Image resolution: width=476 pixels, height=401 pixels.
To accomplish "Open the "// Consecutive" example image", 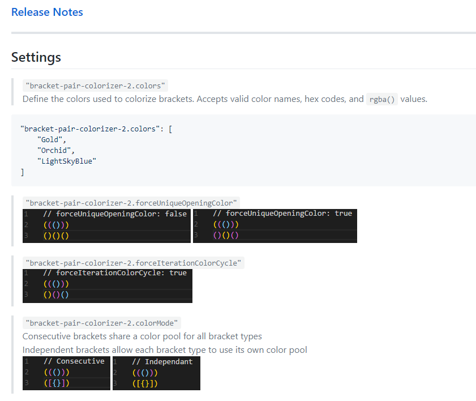I will click(x=66, y=373).
